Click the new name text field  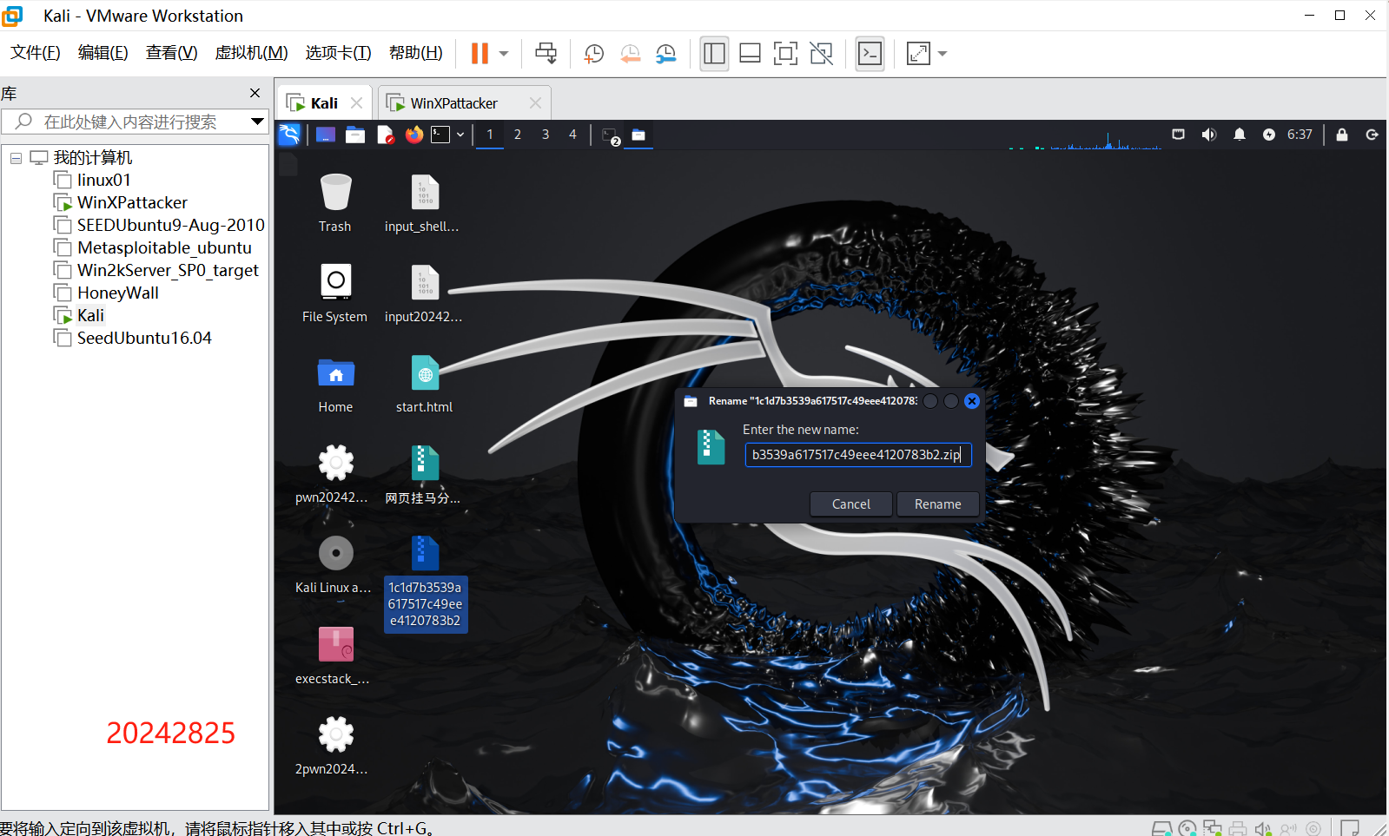[x=858, y=455]
